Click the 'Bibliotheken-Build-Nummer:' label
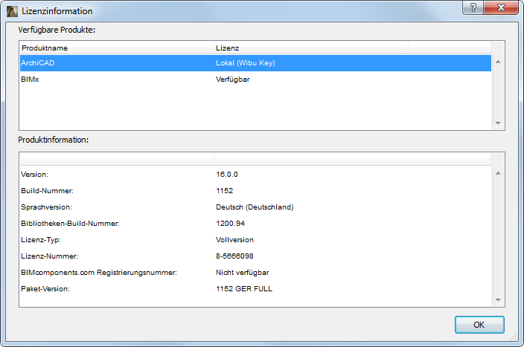The width and height of the screenshot is (524, 347). (x=70, y=224)
